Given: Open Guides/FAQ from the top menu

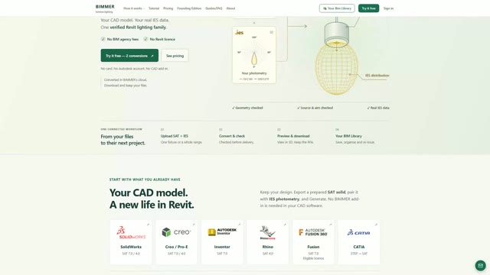Looking at the screenshot, I should click(214, 8).
